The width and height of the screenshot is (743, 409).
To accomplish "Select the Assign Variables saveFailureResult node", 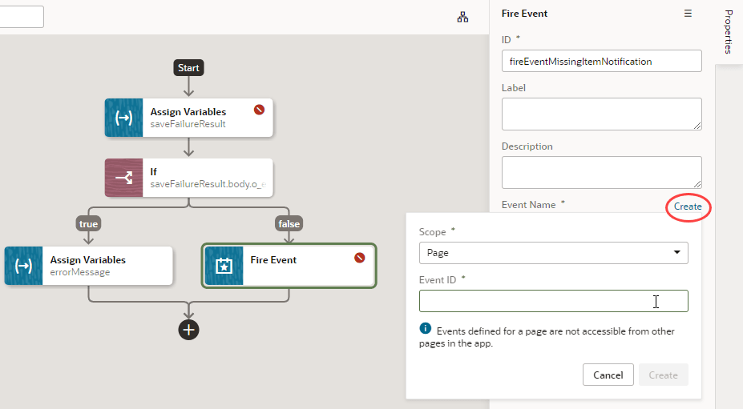I will [188, 118].
